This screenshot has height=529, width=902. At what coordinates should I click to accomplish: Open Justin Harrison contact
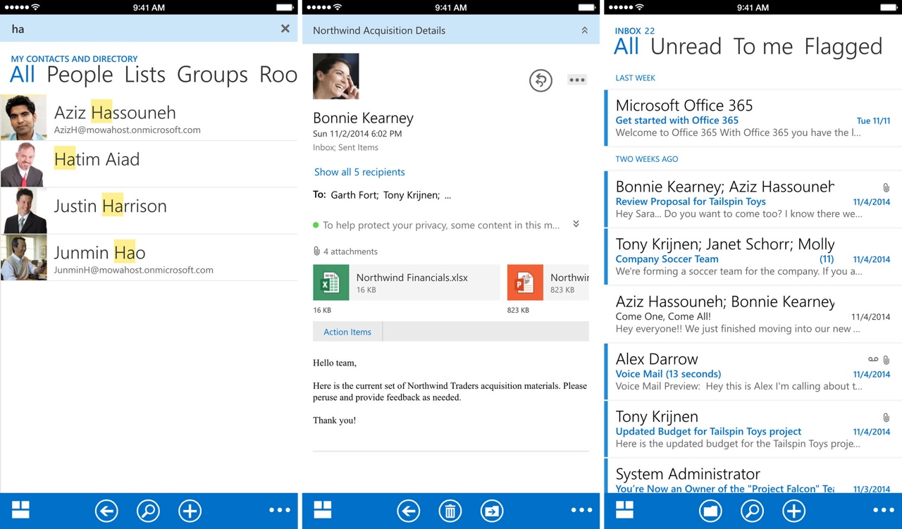pyautogui.click(x=149, y=211)
